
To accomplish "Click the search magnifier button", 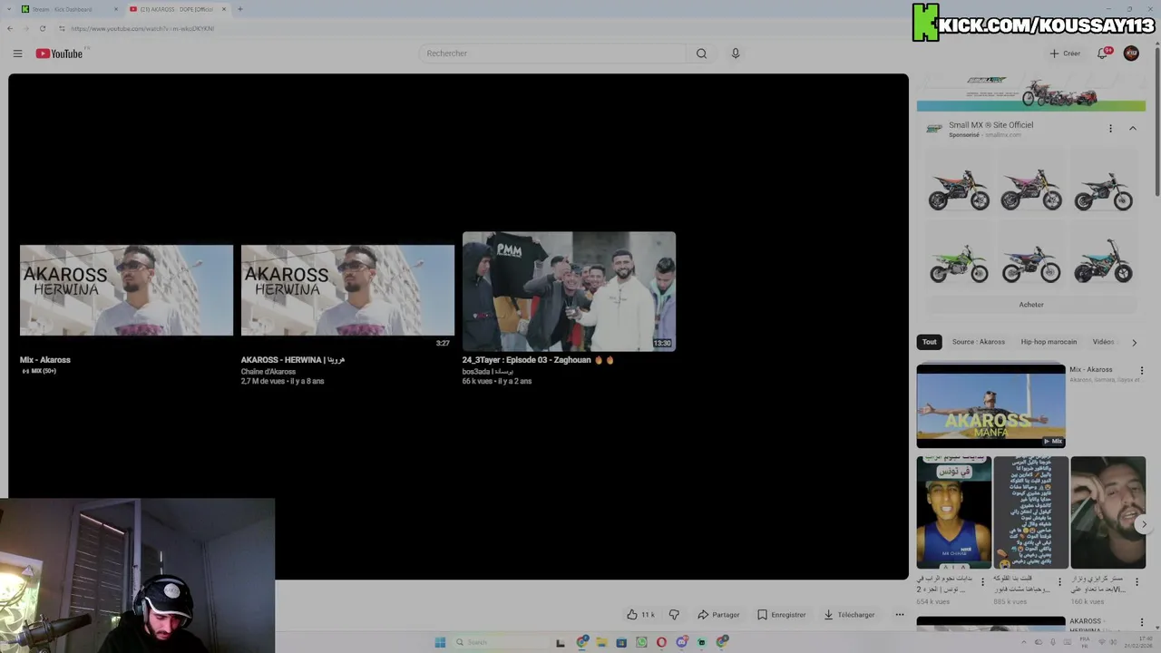I will [701, 54].
